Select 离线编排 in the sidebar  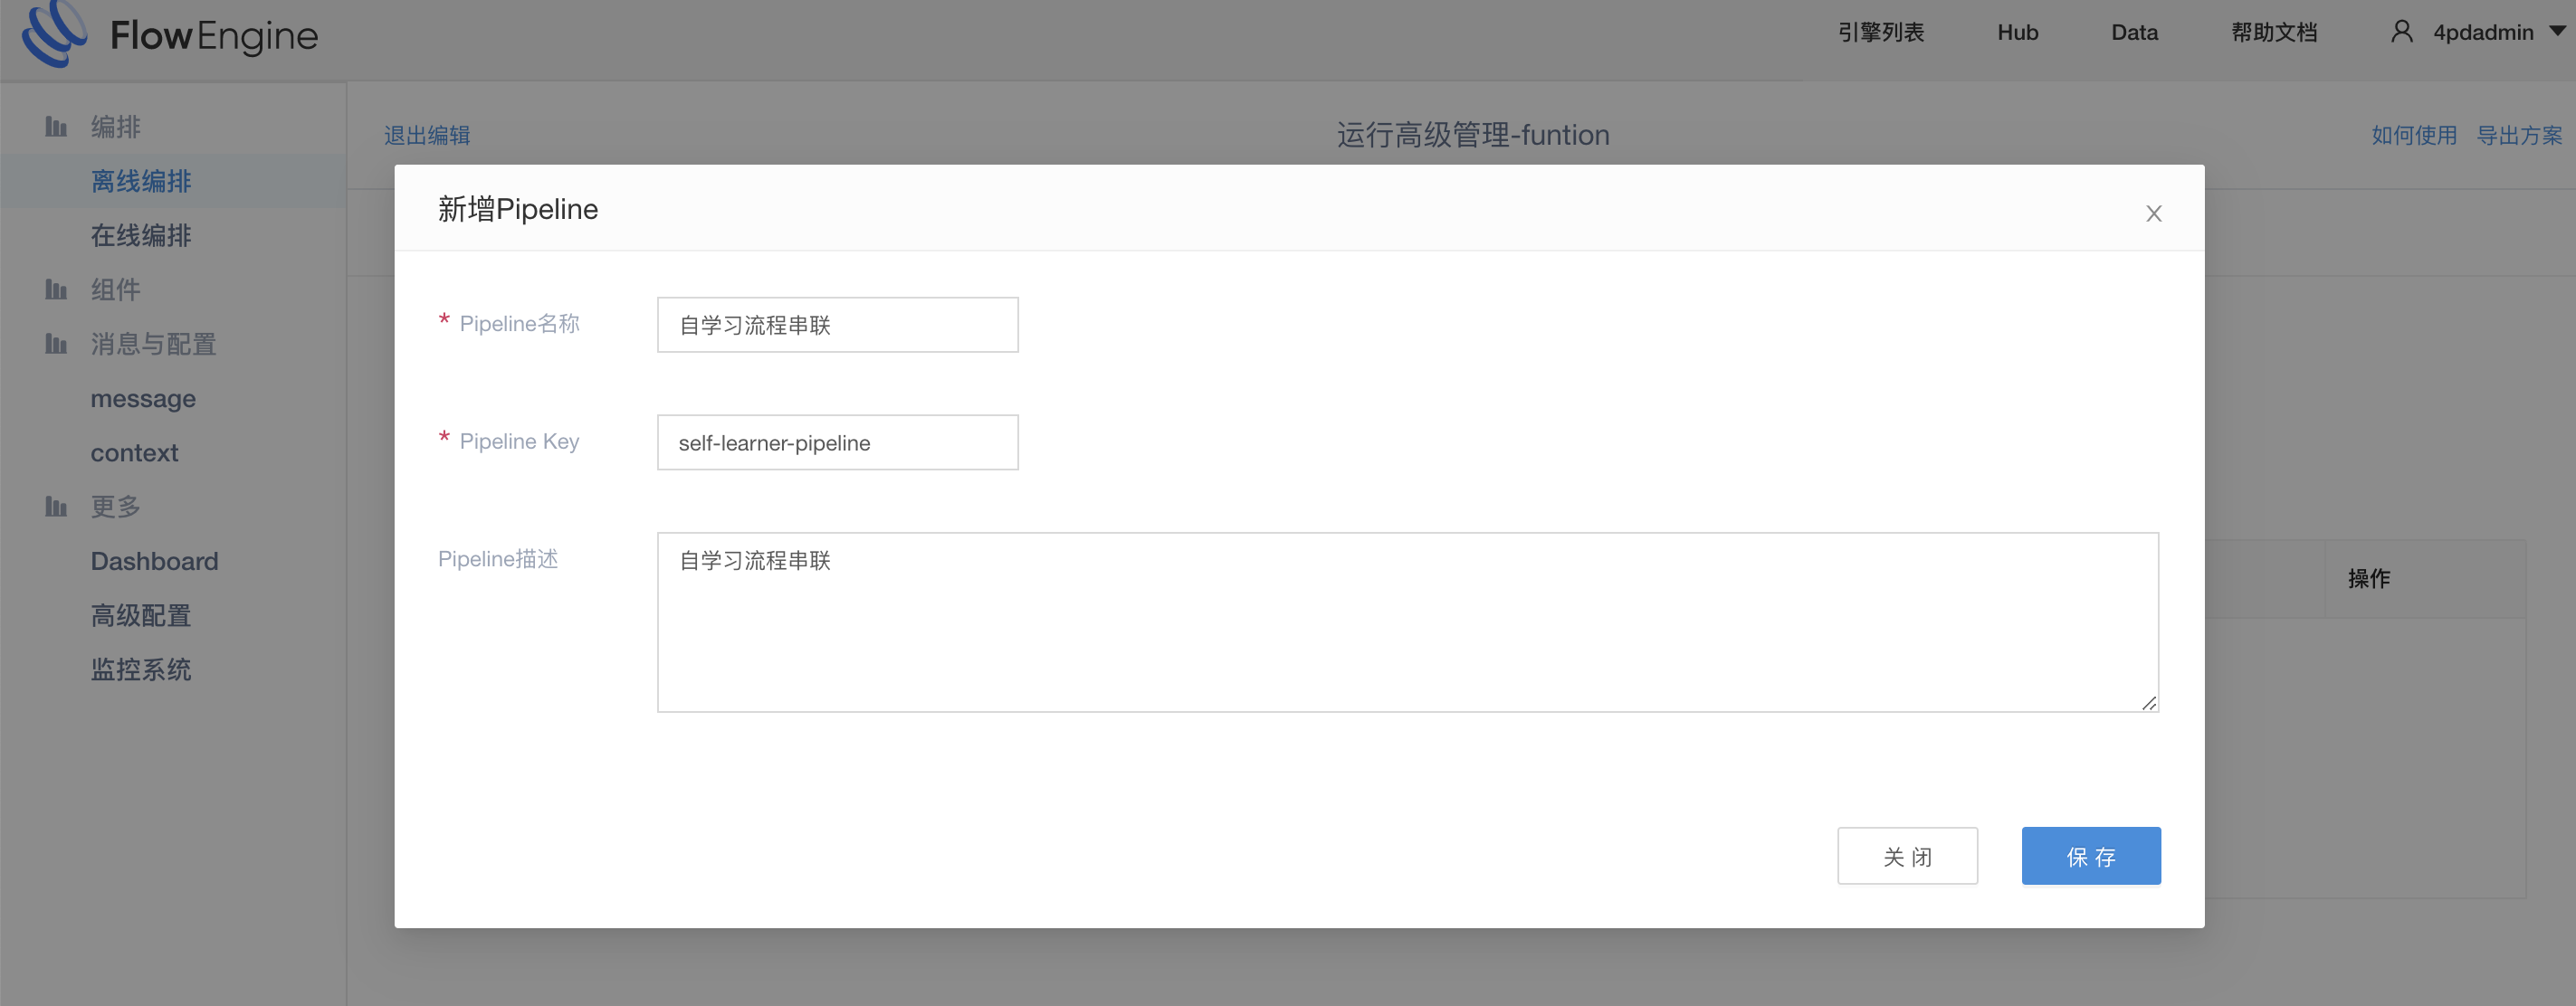point(141,181)
